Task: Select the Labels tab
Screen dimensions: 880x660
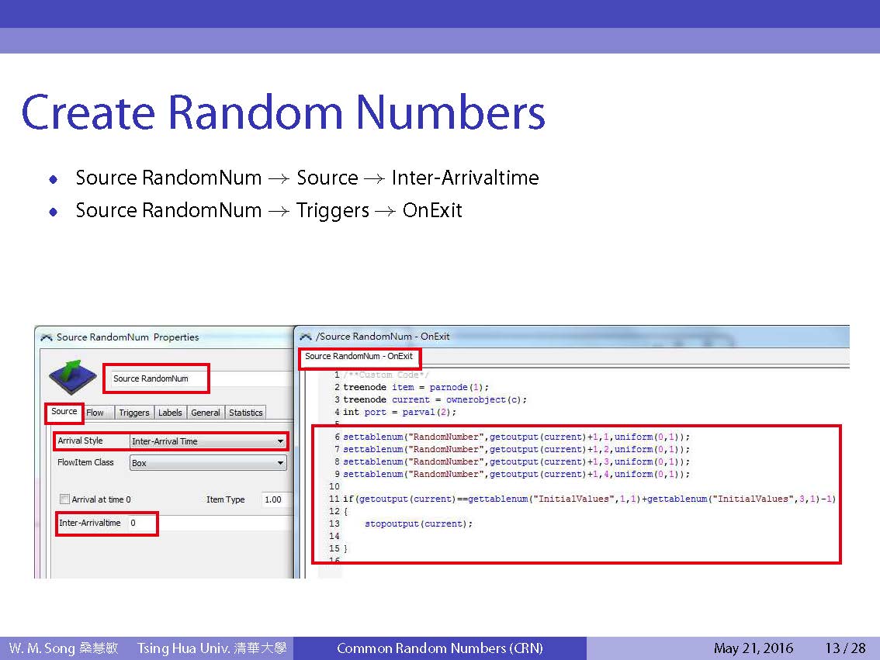Action: [170, 413]
